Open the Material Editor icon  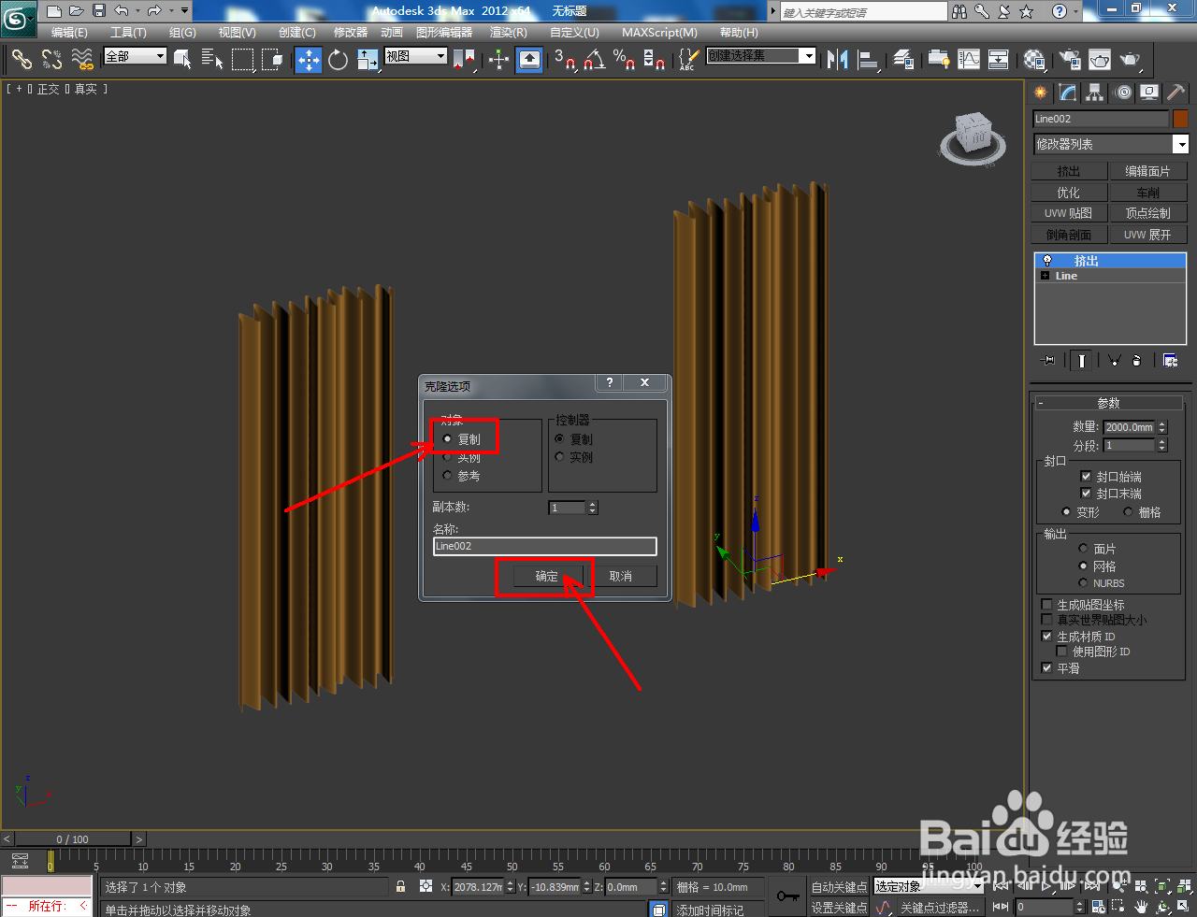pos(1034,59)
